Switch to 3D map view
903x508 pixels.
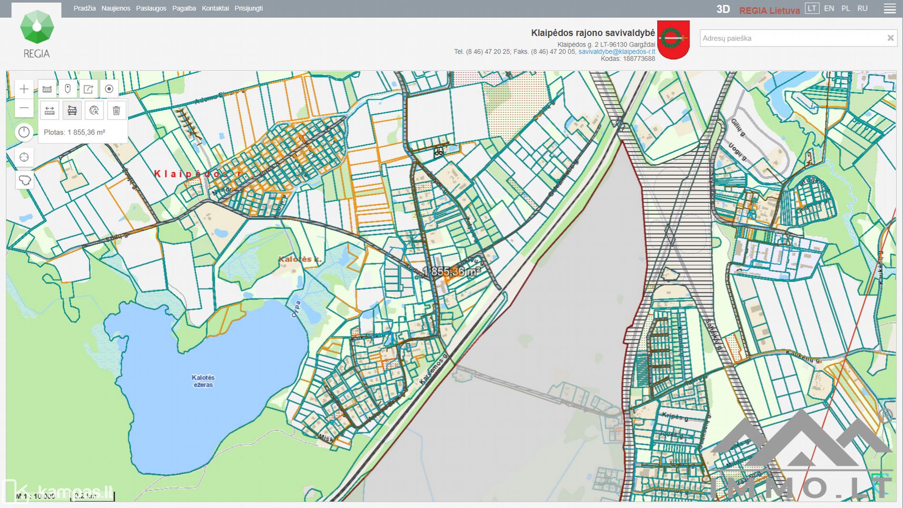point(723,9)
